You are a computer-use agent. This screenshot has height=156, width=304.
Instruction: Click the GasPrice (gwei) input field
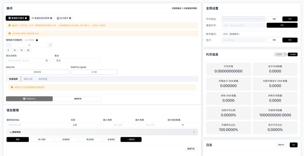click(x=94, y=72)
